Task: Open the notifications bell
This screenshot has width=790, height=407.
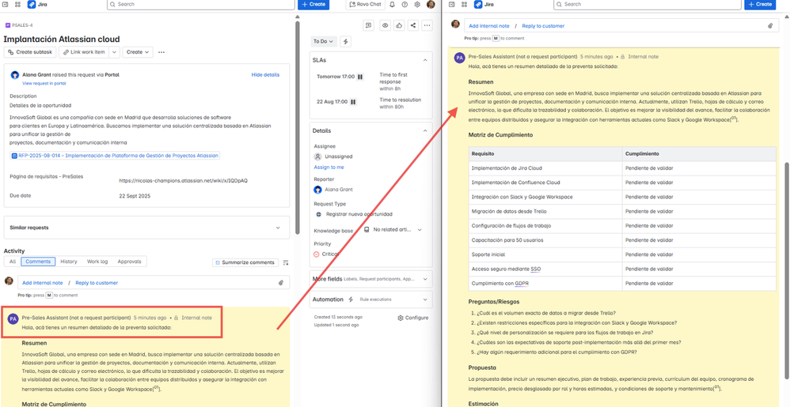Action: click(x=392, y=4)
